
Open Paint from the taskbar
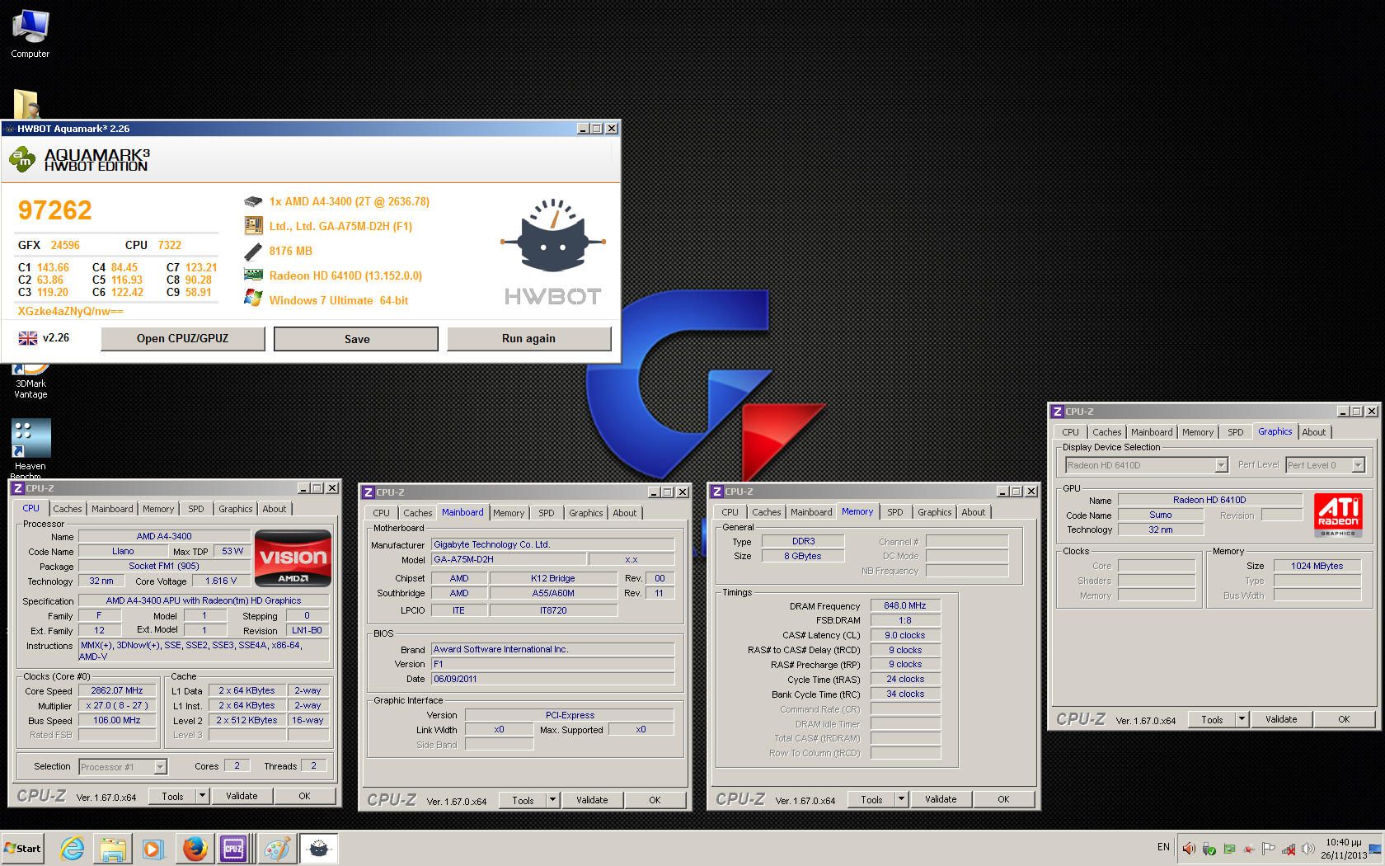pyautogui.click(x=277, y=848)
